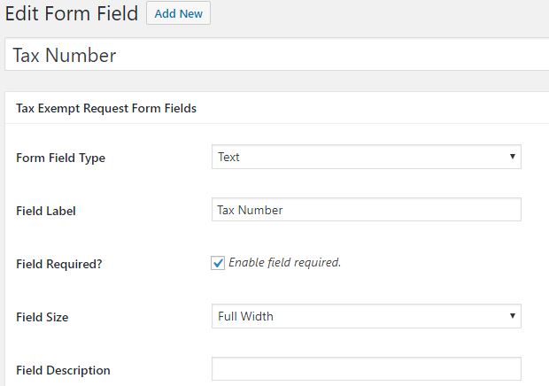Click the Field Description label

pos(63,370)
